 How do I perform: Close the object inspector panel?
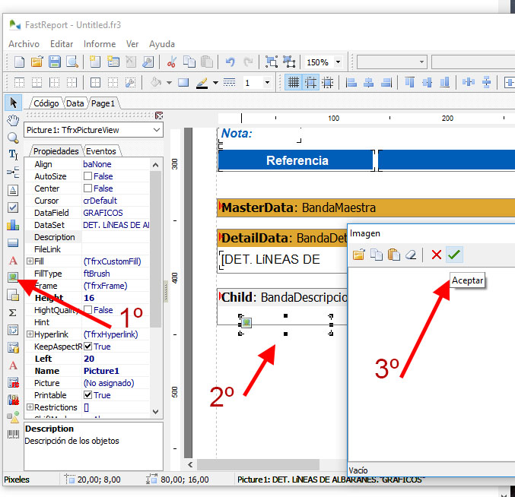[159, 116]
